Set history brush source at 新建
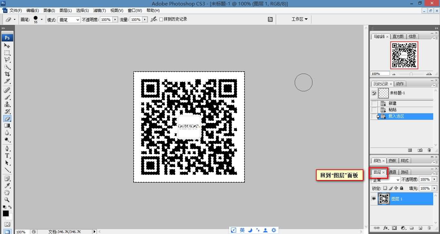The height and width of the screenshot is (234, 440). [x=374, y=104]
